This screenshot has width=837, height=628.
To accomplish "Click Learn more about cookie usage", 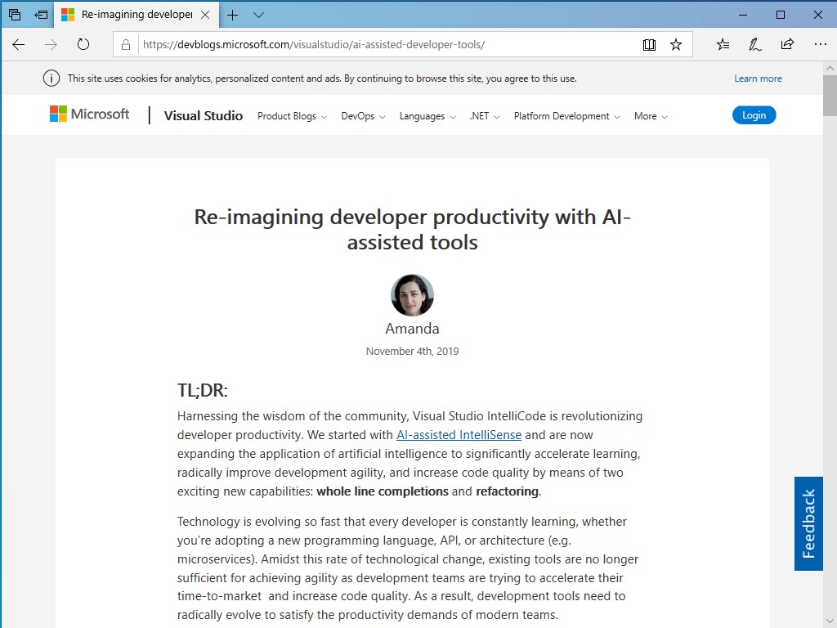I will pyautogui.click(x=758, y=78).
